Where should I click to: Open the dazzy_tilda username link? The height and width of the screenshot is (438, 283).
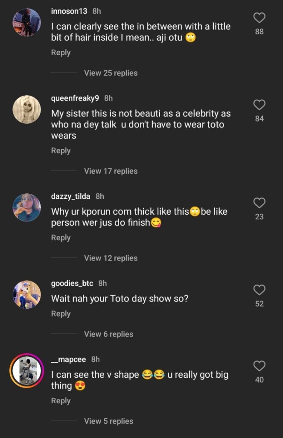click(x=70, y=196)
